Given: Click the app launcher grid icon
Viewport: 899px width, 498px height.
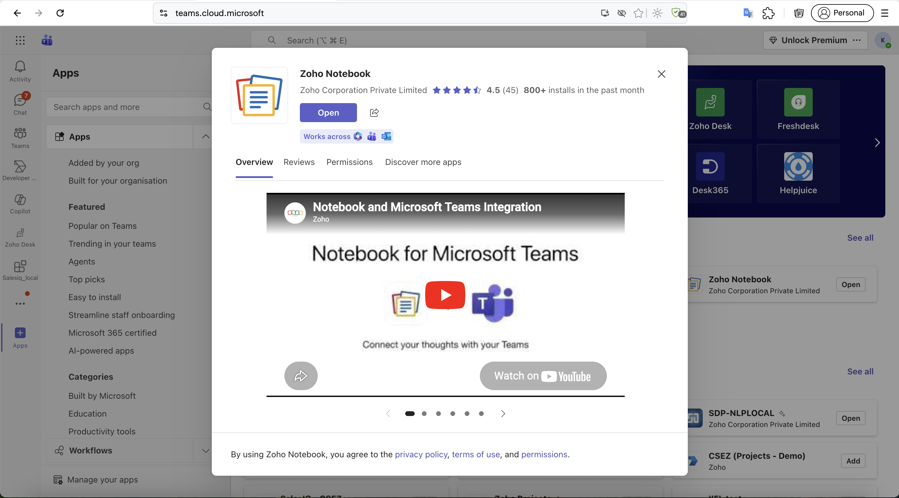Looking at the screenshot, I should tap(20, 40).
